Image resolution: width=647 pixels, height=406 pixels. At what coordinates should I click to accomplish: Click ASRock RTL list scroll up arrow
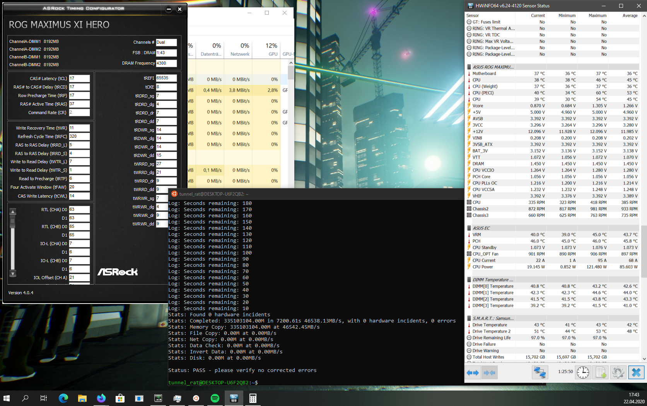point(13,212)
